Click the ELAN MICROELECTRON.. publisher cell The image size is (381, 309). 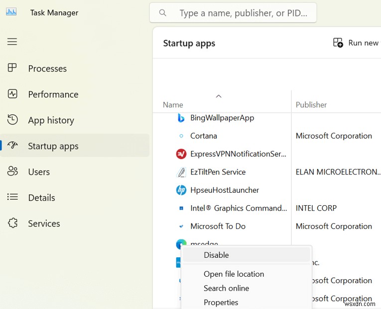pos(338,172)
